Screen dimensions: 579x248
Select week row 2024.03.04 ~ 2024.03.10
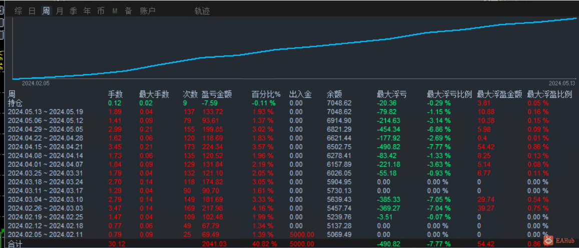pos(289,199)
